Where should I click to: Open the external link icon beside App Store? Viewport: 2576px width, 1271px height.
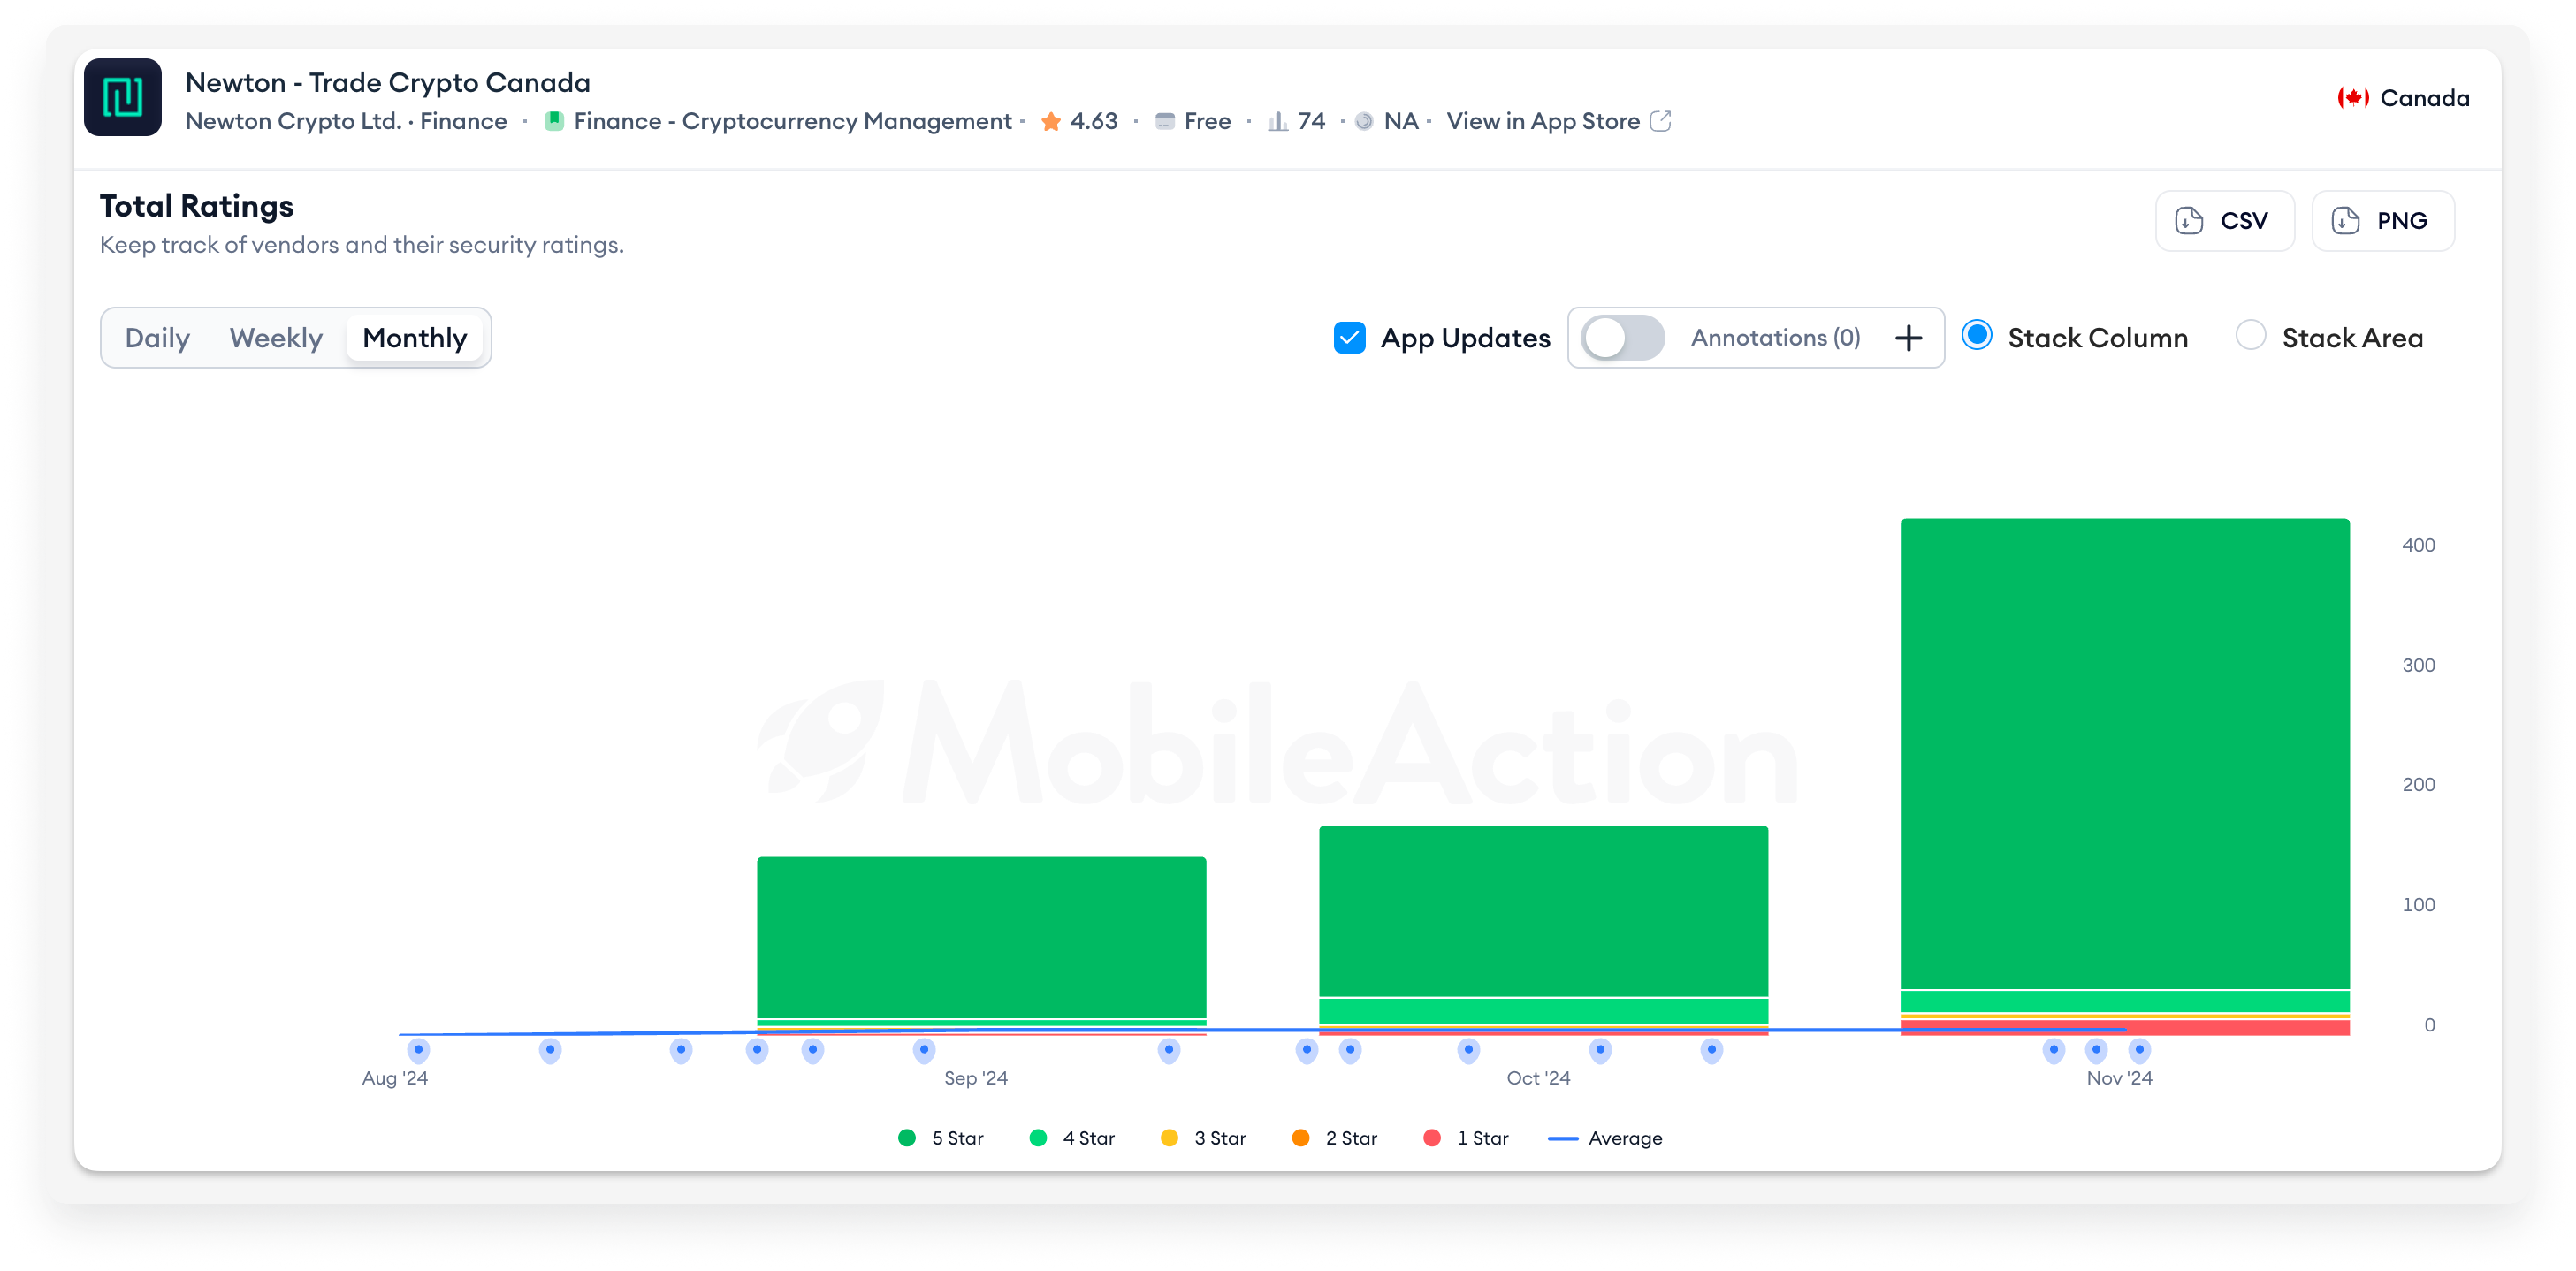pyautogui.click(x=1660, y=121)
